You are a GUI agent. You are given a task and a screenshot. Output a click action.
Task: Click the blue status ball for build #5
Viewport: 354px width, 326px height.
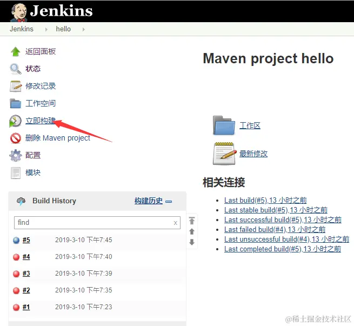tap(16, 240)
